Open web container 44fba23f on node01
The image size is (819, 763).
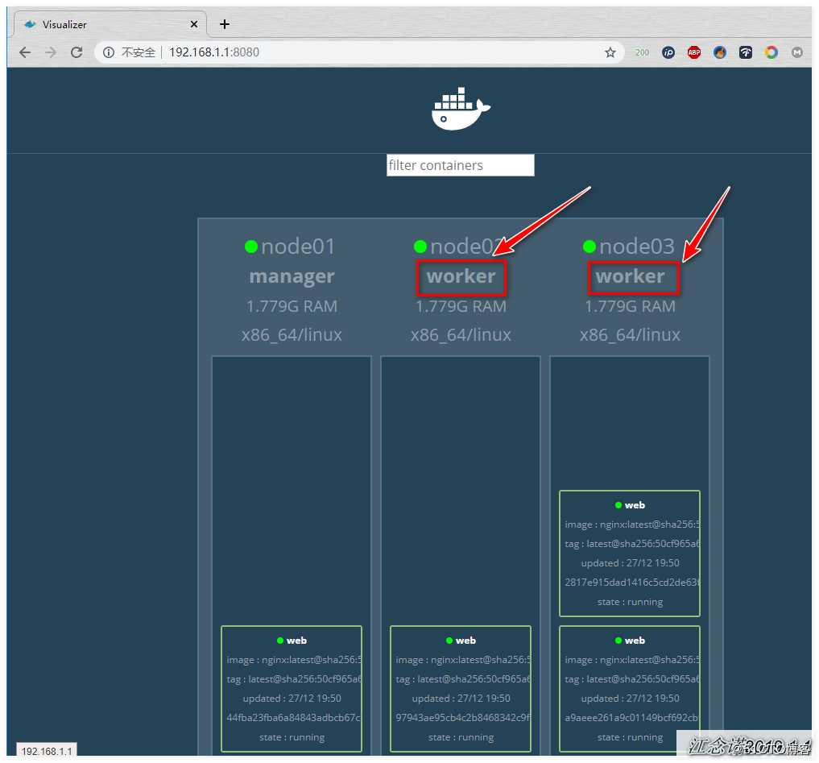(292, 689)
